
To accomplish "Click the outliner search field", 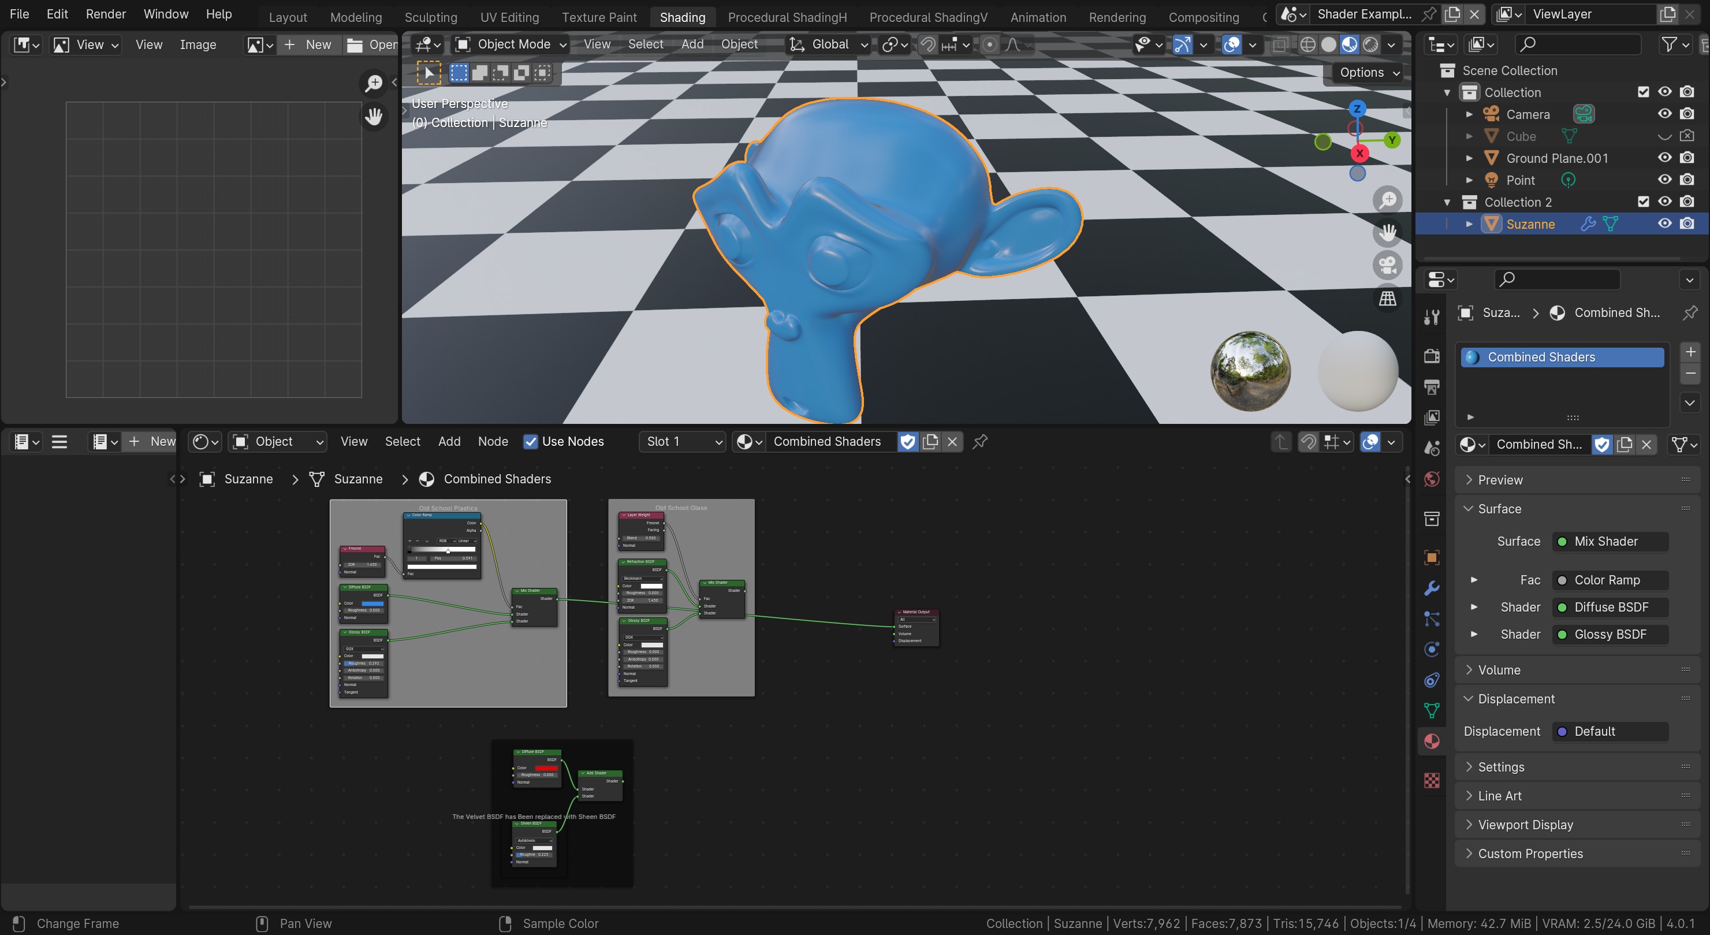I will tap(1577, 44).
